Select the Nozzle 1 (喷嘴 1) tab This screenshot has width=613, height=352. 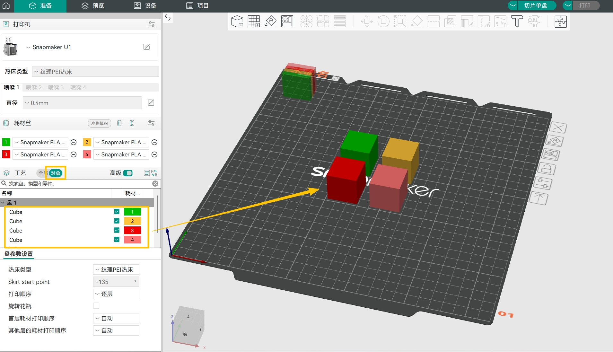click(12, 87)
